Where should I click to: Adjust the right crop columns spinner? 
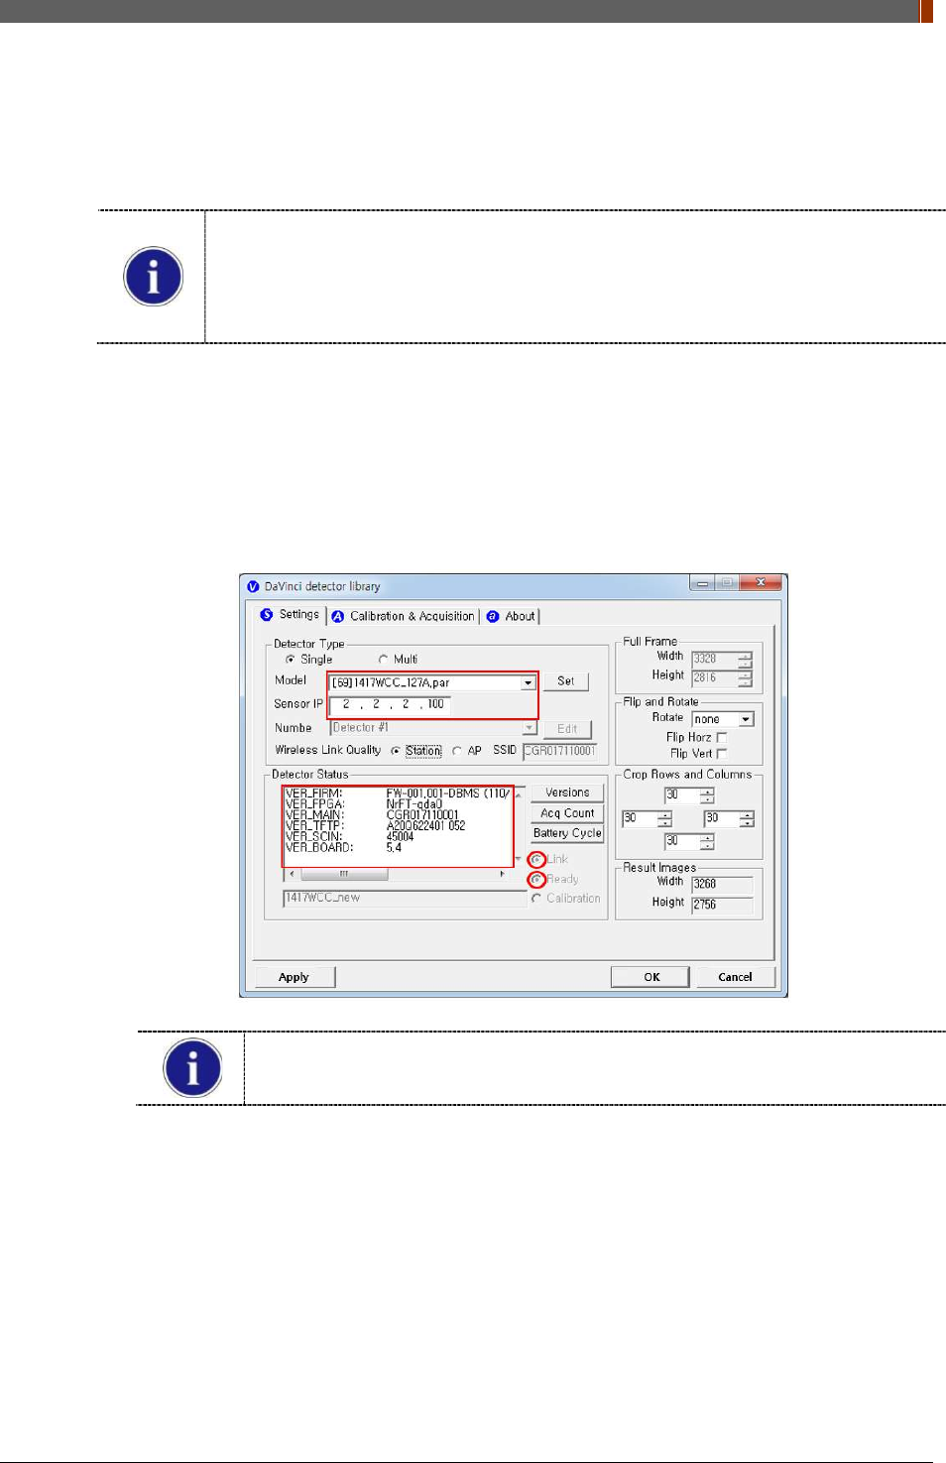click(747, 819)
